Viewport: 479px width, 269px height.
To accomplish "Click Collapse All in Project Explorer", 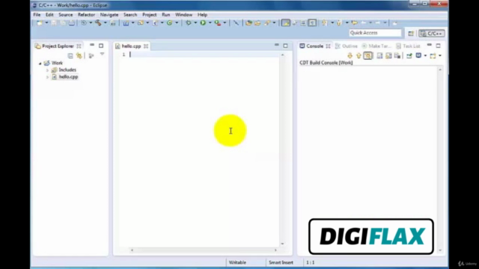I will tap(70, 55).
